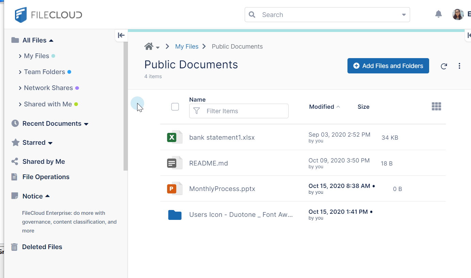Image resolution: width=471 pixels, height=278 pixels.
Task: Click the Filter Items input field
Action: (243, 111)
